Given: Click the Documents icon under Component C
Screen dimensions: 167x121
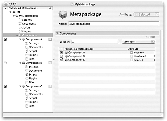Looking at the screenshot, I should 26,94.
